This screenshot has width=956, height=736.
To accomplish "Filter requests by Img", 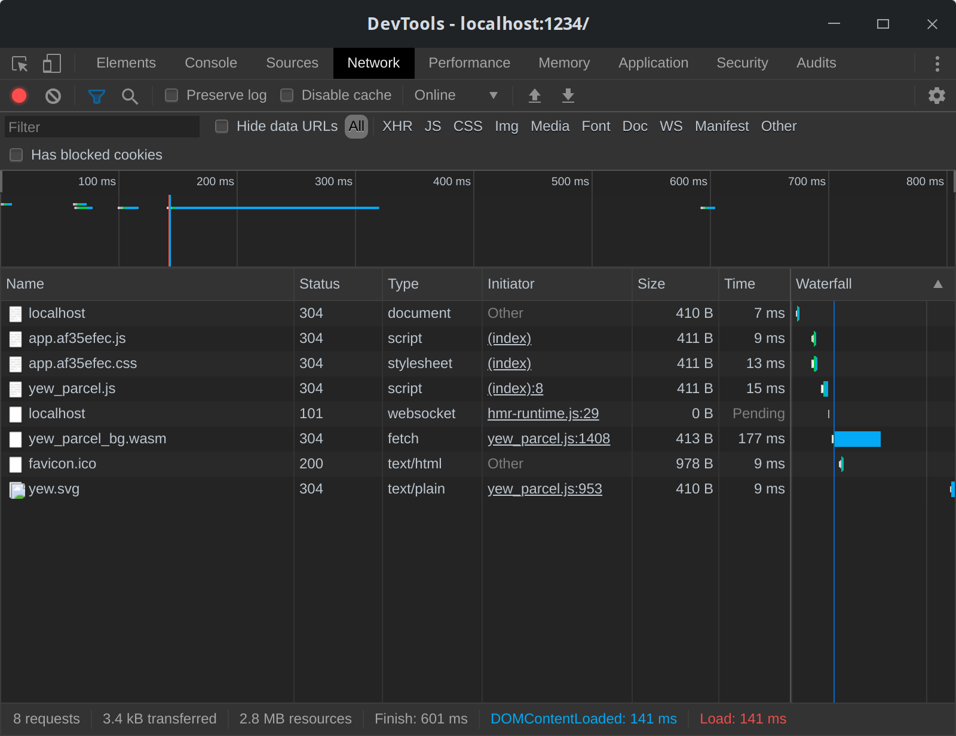I will [x=507, y=127].
